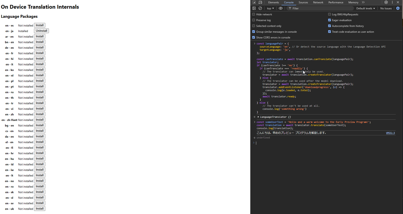
Task: Disable Eager evaluation
Action: click(330, 20)
